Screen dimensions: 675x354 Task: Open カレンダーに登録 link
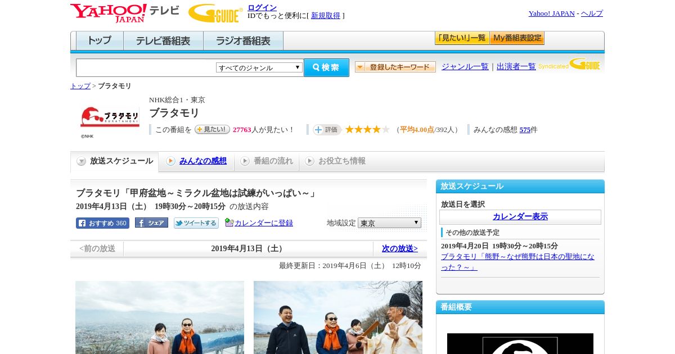click(264, 223)
